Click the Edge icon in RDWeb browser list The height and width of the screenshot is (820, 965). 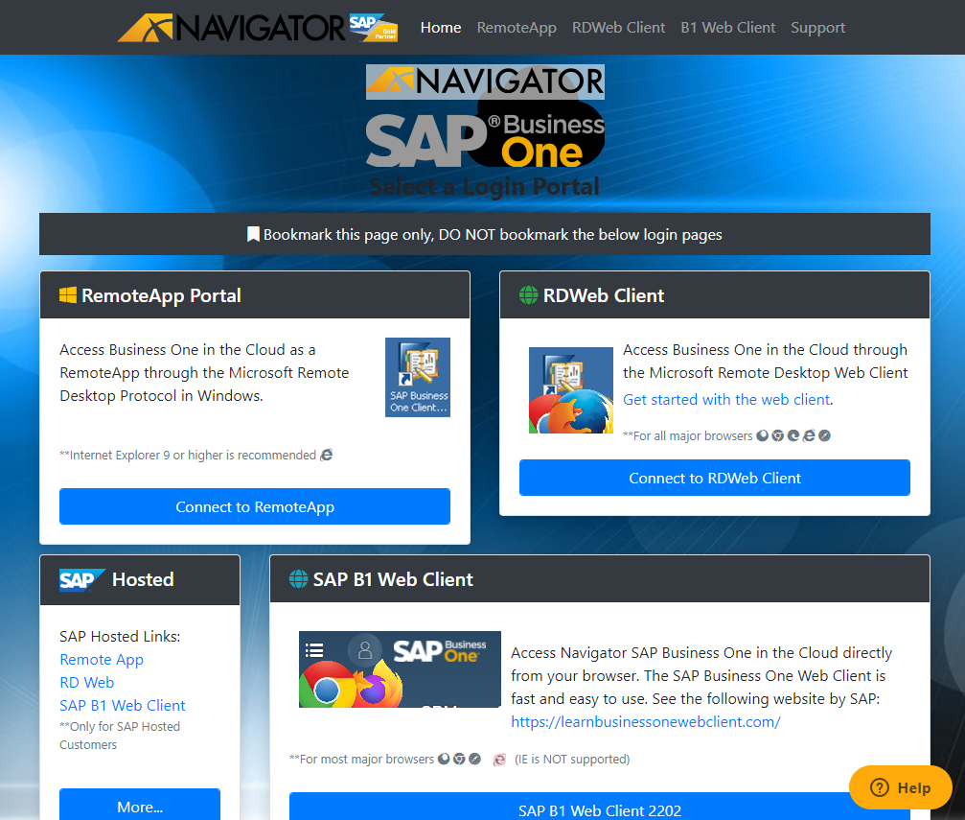pyautogui.click(x=793, y=435)
